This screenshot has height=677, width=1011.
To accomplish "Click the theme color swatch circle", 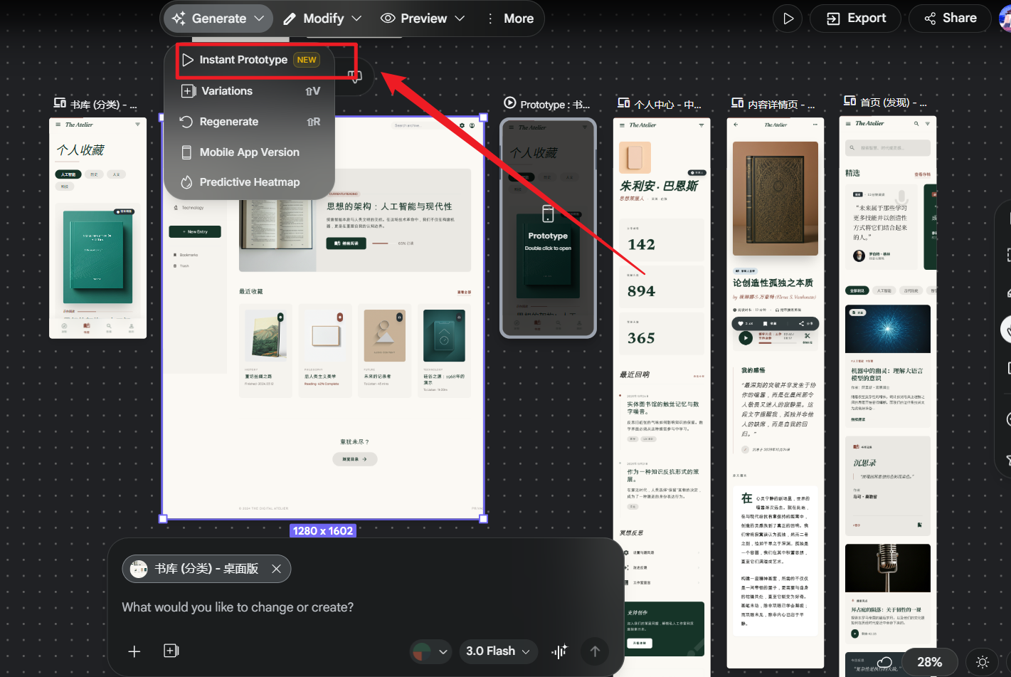I will (422, 651).
